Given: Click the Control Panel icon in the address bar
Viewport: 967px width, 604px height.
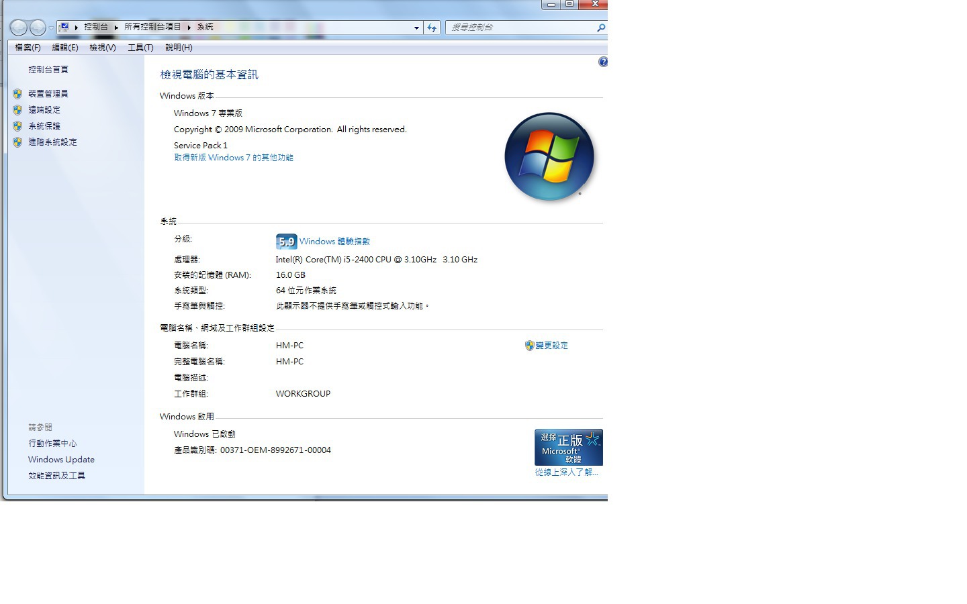Looking at the screenshot, I should pos(64,27).
